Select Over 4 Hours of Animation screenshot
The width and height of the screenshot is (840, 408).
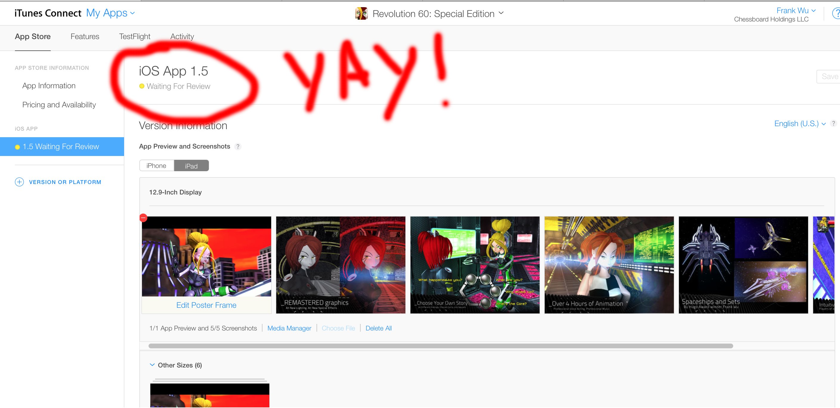(609, 265)
